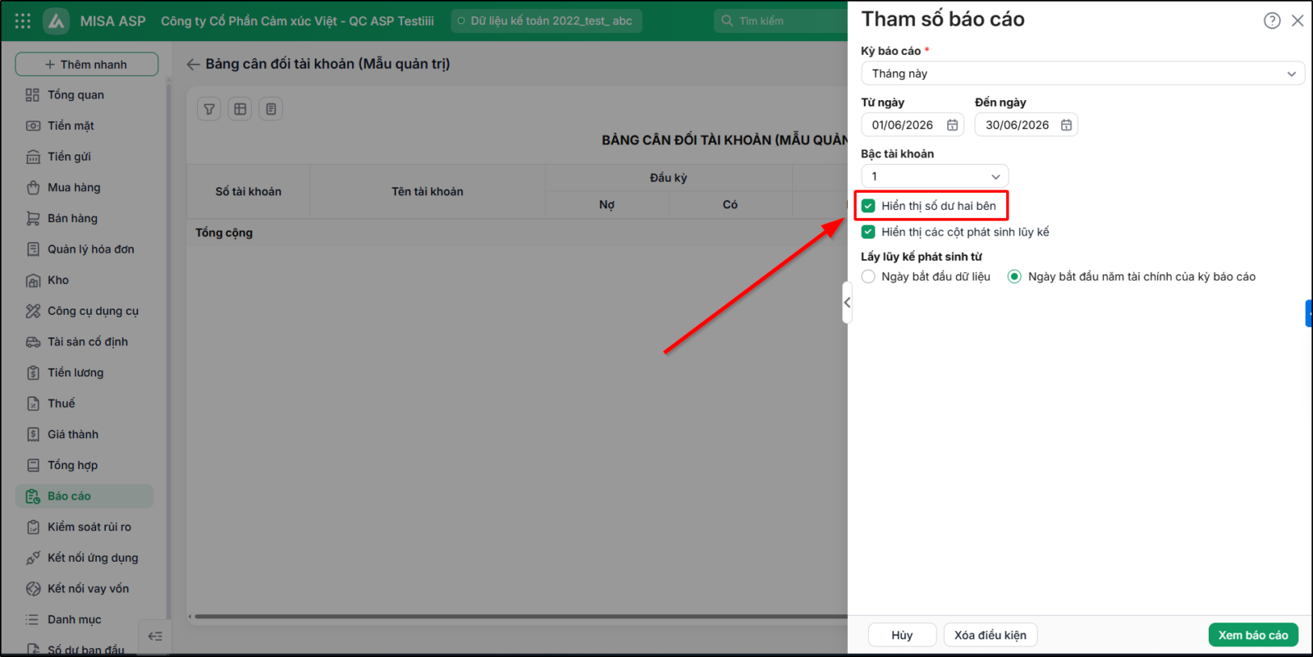Toggle Hiển thị các cột phát sinh lũy kế
Screen dimensions: 1313x657
[868, 232]
